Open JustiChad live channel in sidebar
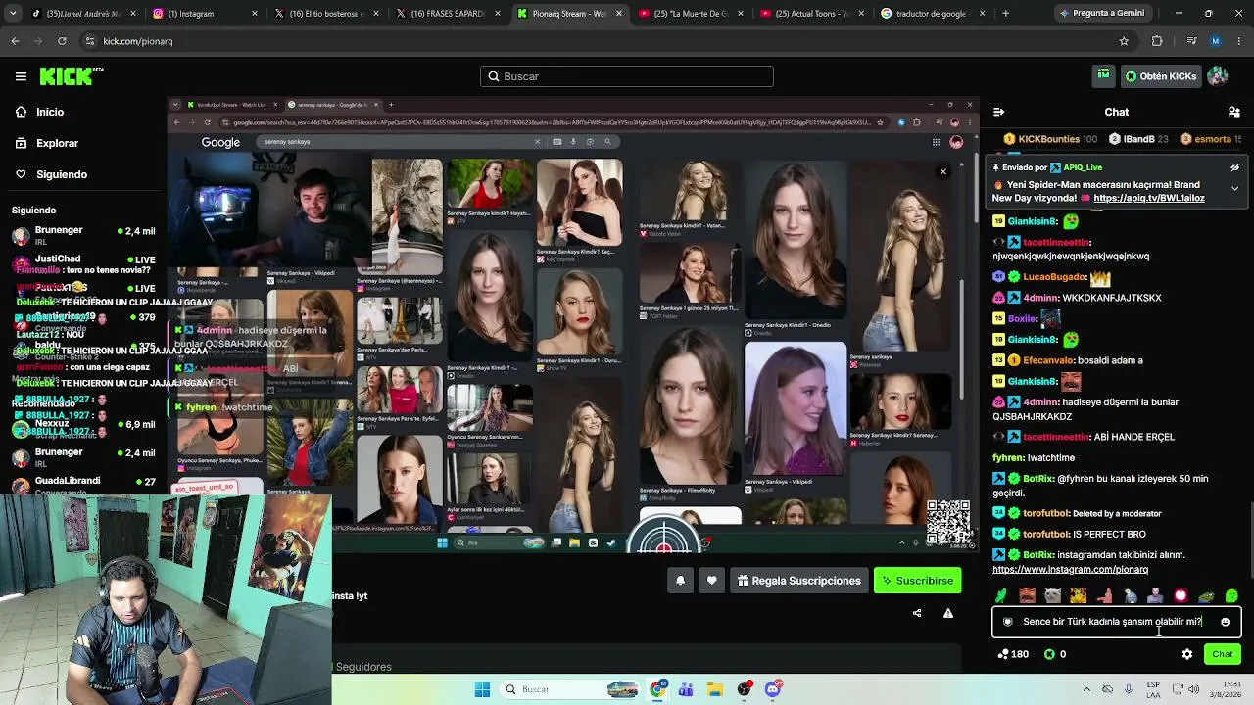Viewport: 1254px width, 705px height. (x=83, y=263)
